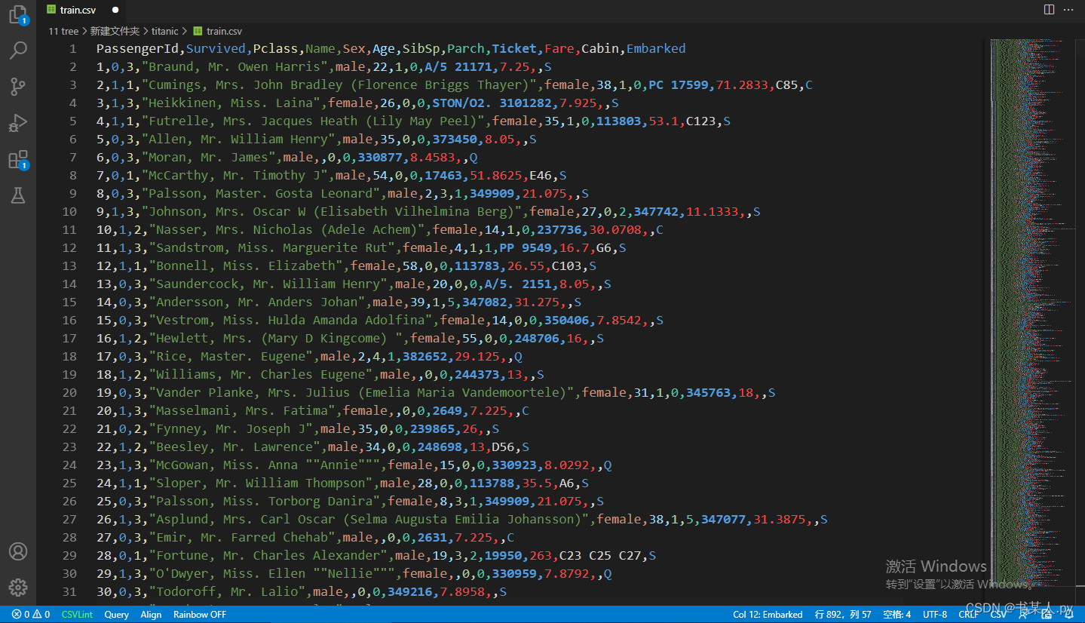Click 'STON/O2. 3101282' ticket value
The image size is (1085, 623).
[492, 103]
